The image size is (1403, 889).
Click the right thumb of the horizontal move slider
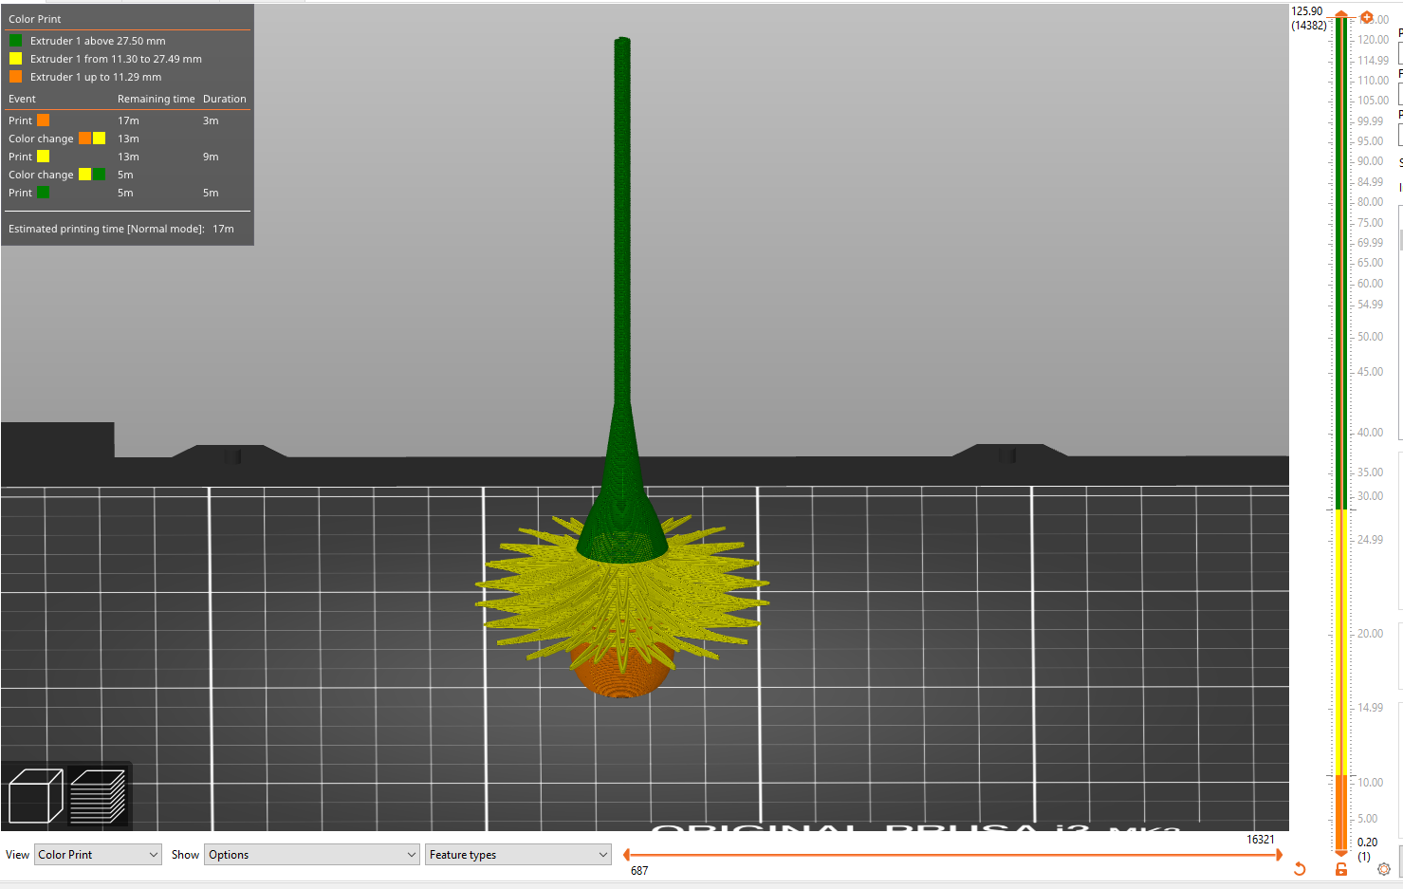[1279, 855]
